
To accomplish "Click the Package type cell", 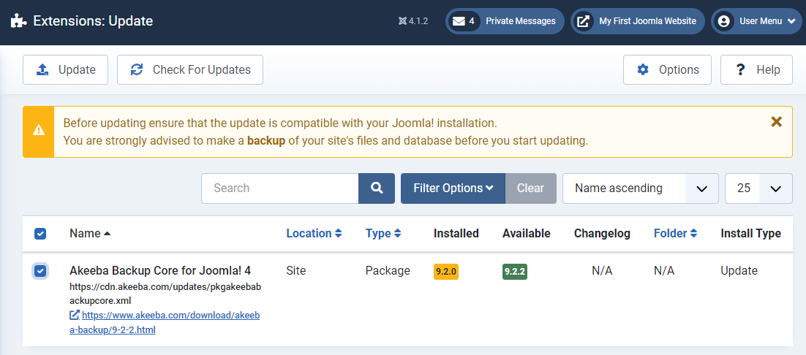I will 388,270.
